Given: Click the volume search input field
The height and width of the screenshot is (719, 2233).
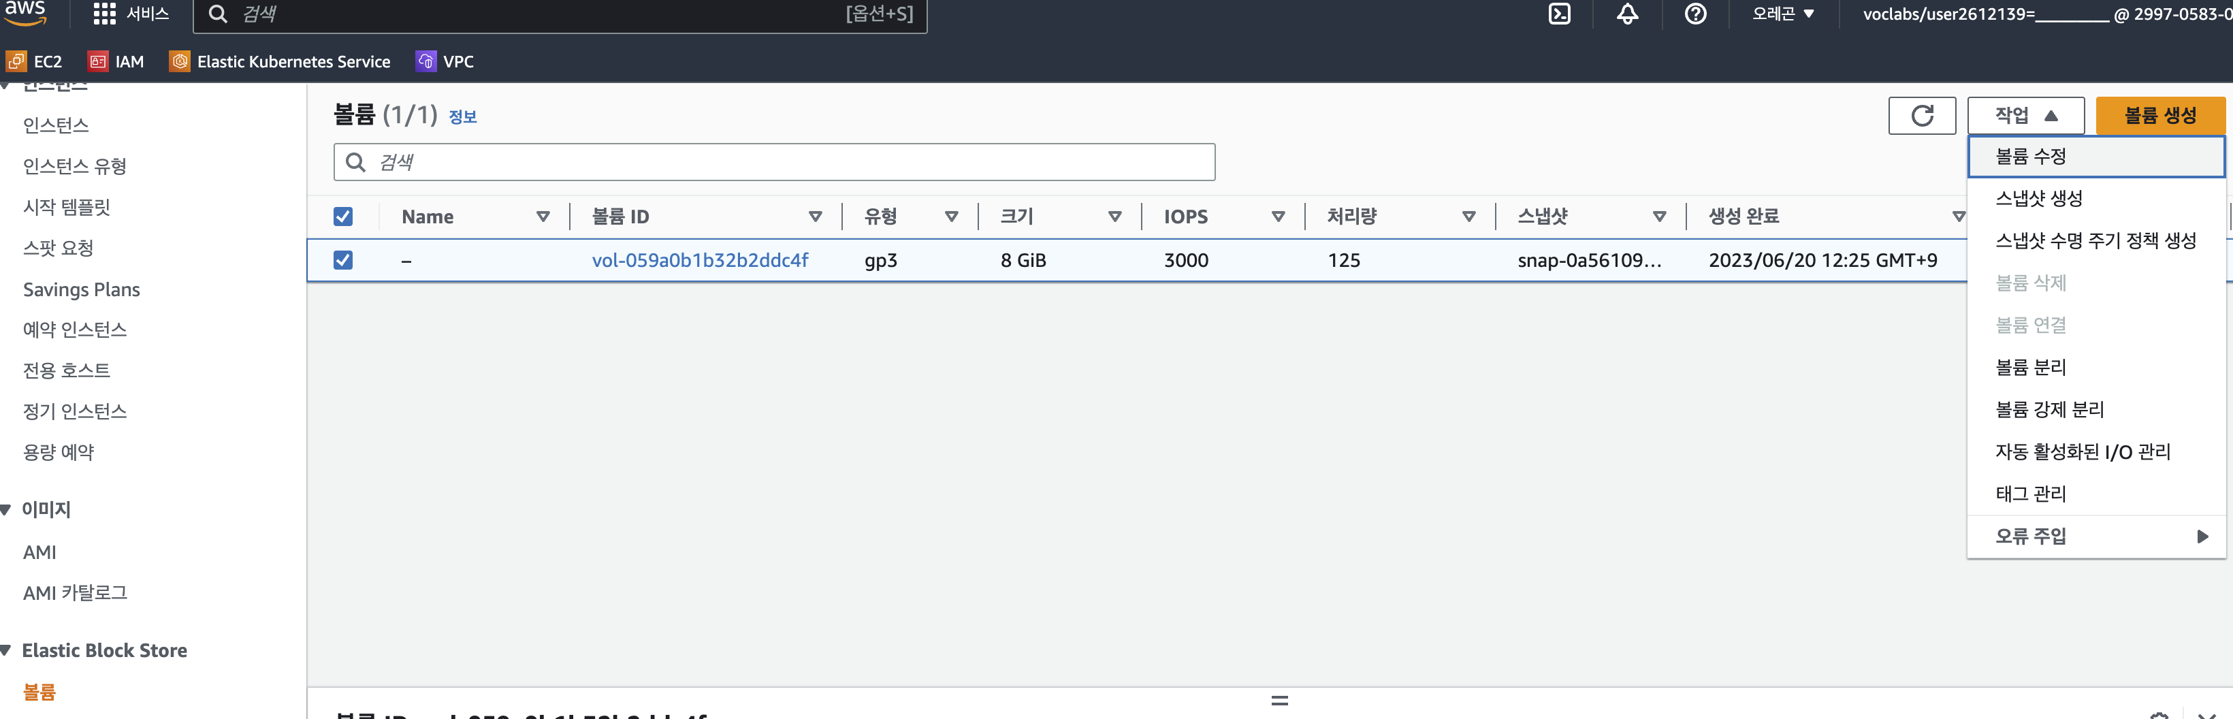Looking at the screenshot, I should (774, 162).
